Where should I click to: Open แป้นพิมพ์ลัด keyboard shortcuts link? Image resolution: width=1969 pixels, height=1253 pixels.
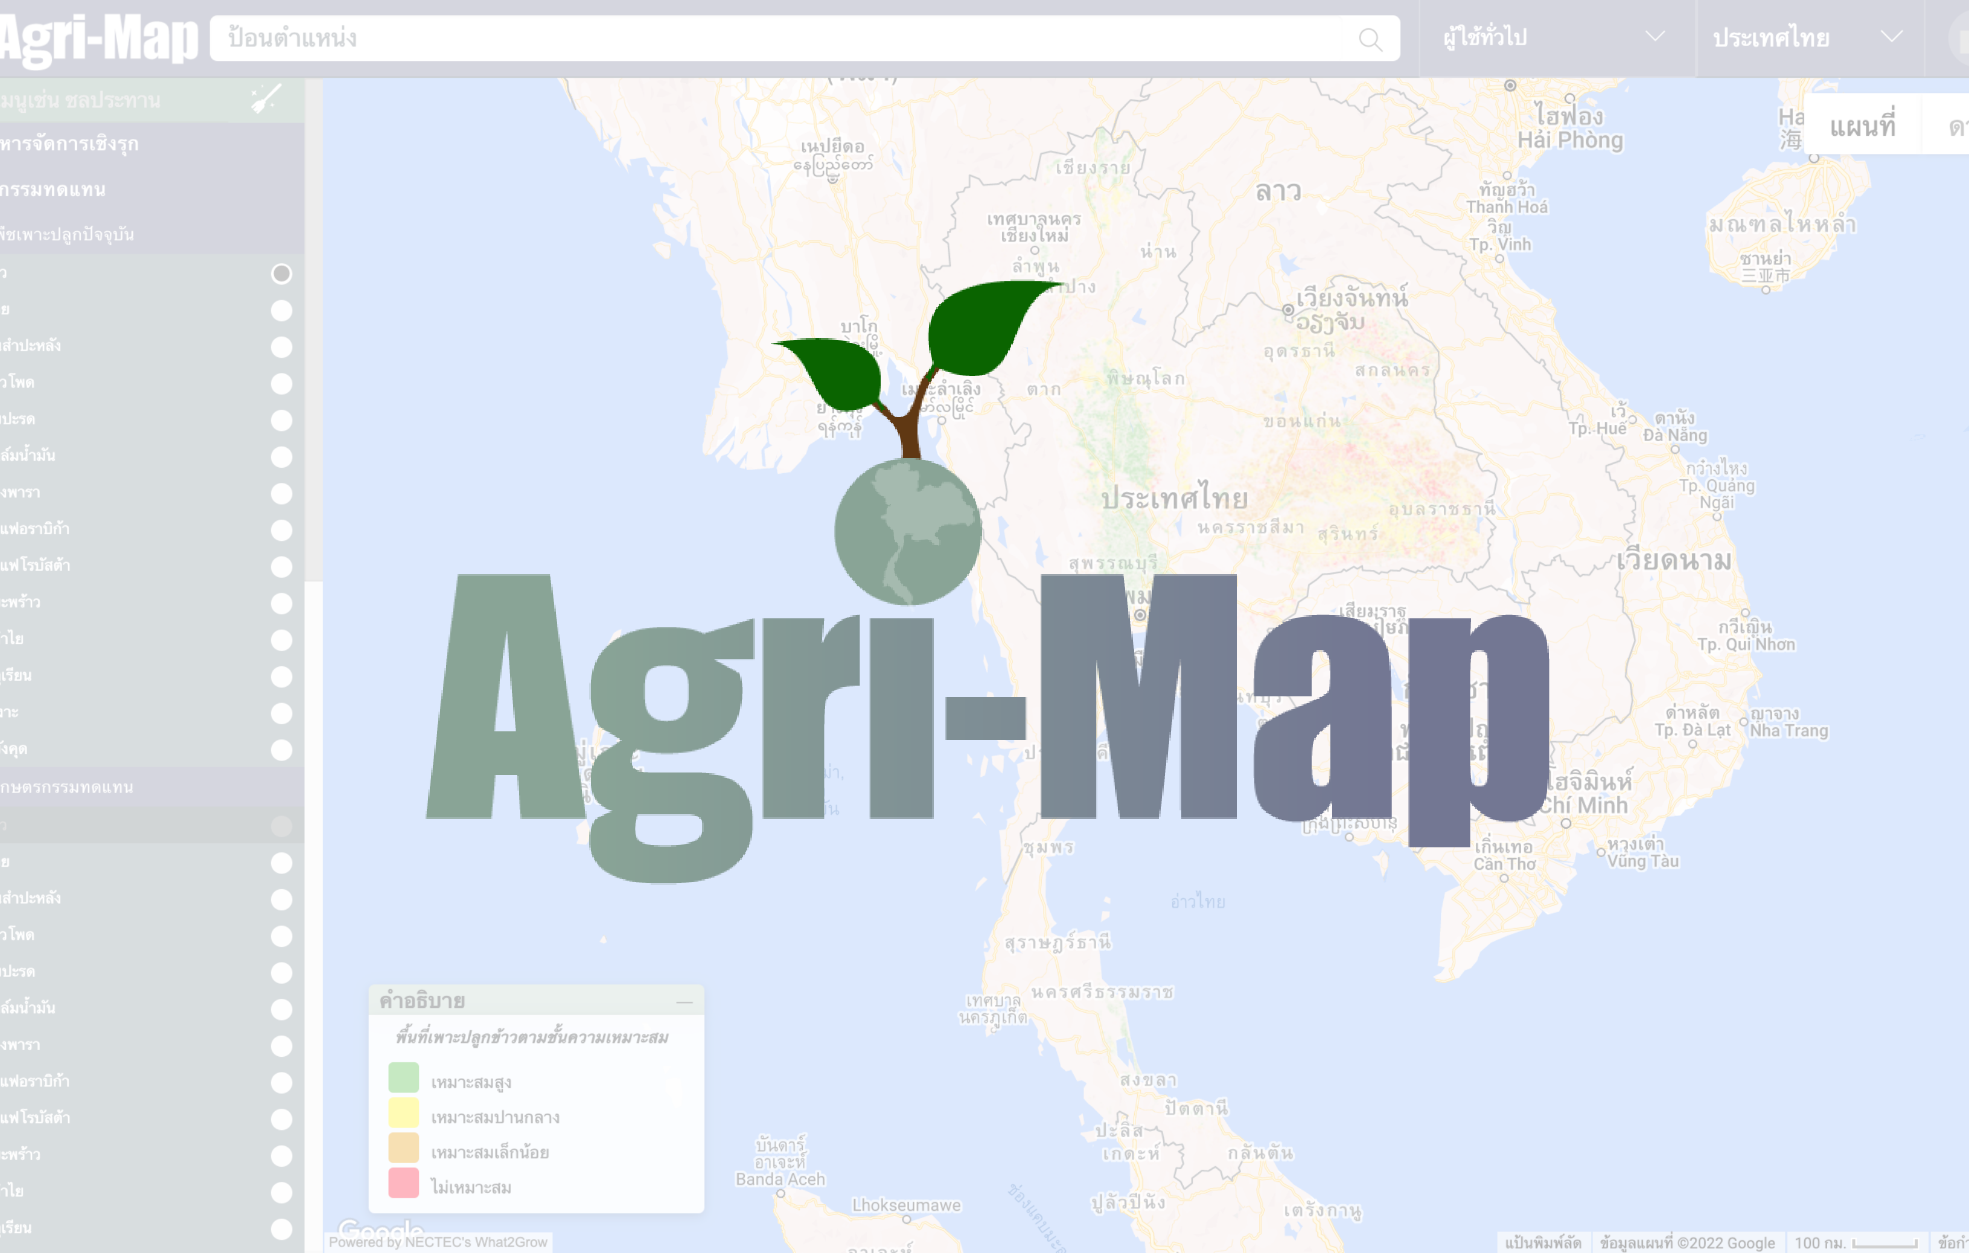(1542, 1243)
